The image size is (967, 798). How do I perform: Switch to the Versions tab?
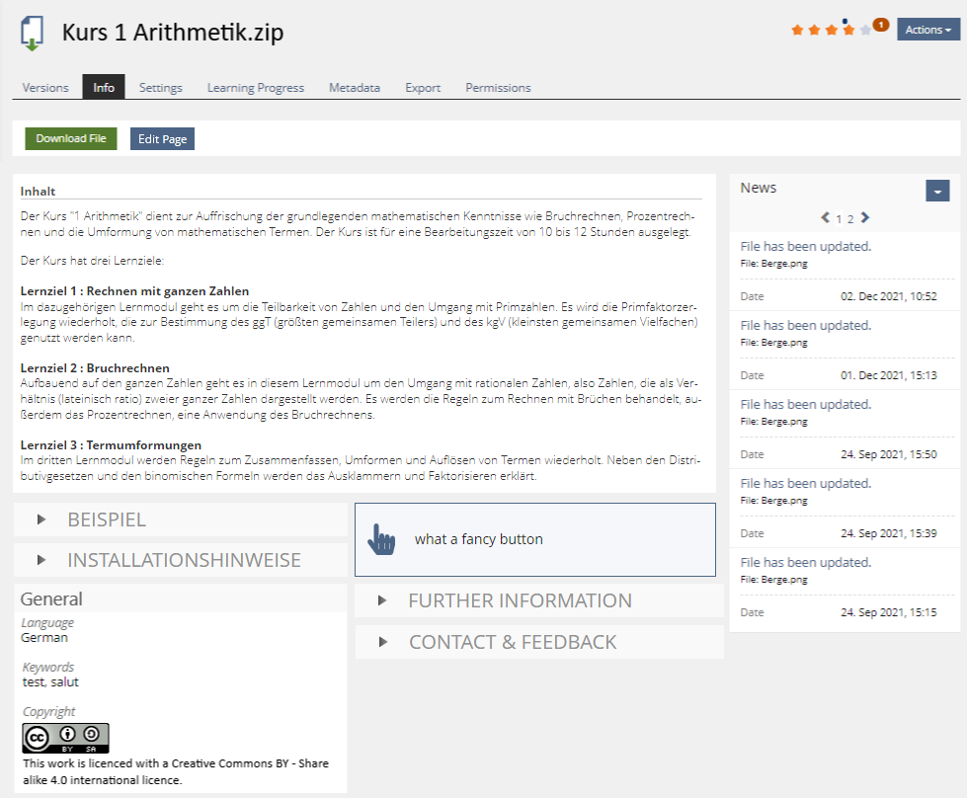pyautogui.click(x=45, y=87)
